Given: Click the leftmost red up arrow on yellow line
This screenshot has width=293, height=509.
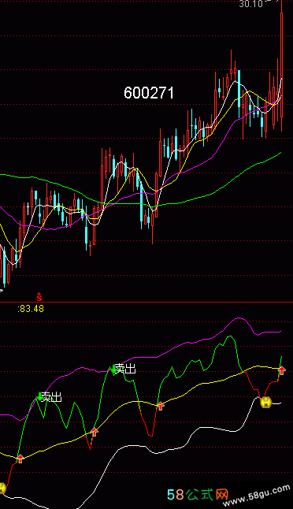Looking at the screenshot, I should point(20,459).
